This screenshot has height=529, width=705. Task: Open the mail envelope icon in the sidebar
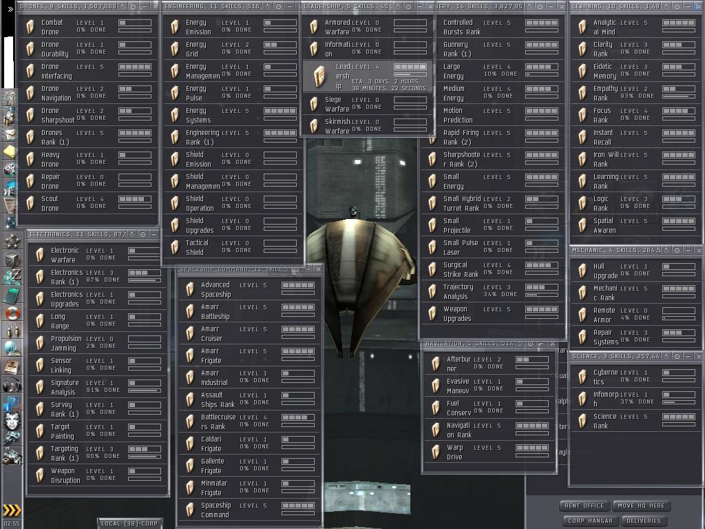10,134
